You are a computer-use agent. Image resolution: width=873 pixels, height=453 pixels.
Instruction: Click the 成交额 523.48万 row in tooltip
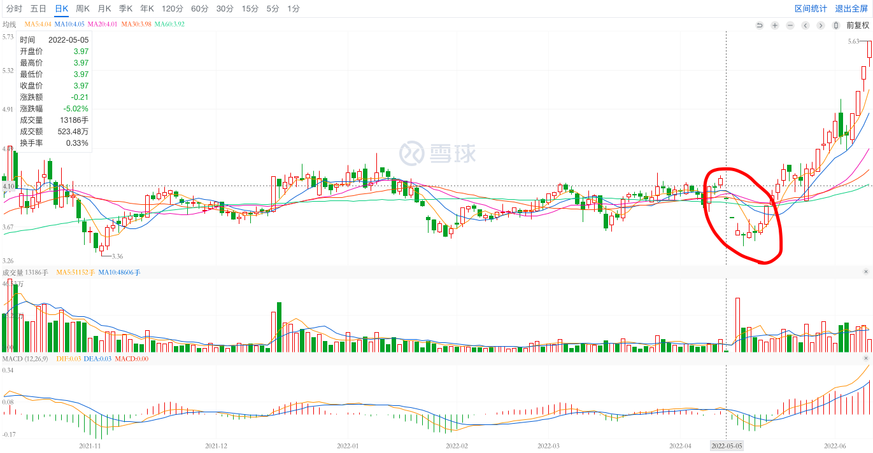(54, 131)
